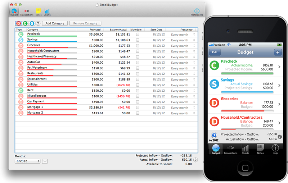
Task: Sort by the Category column header
Action: click(33, 29)
